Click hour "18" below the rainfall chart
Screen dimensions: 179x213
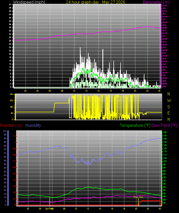pos(124,209)
